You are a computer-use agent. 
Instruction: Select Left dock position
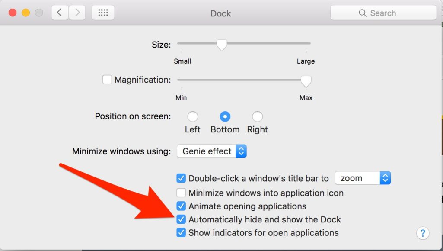point(193,116)
